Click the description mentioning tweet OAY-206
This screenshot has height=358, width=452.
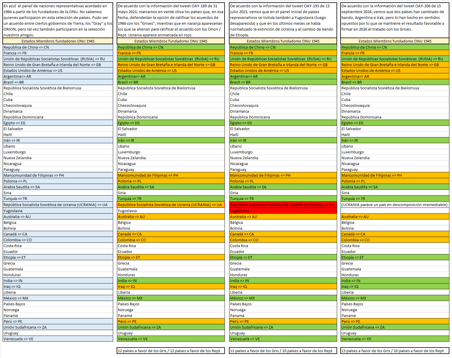pyautogui.click(x=395, y=17)
